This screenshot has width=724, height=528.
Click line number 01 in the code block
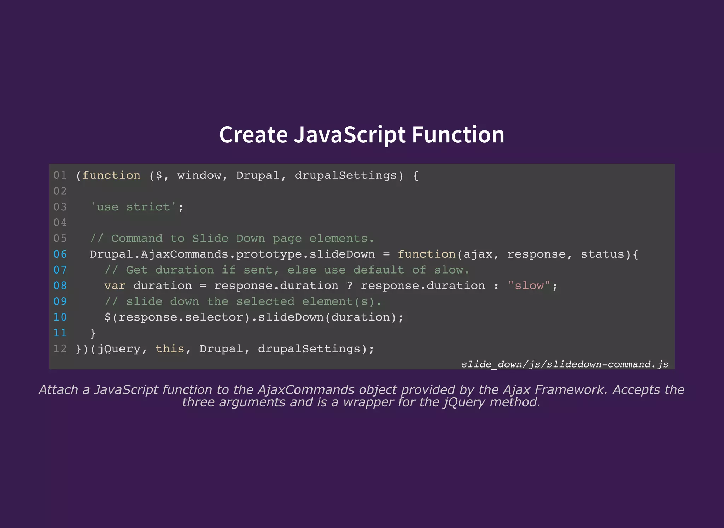tap(60, 175)
